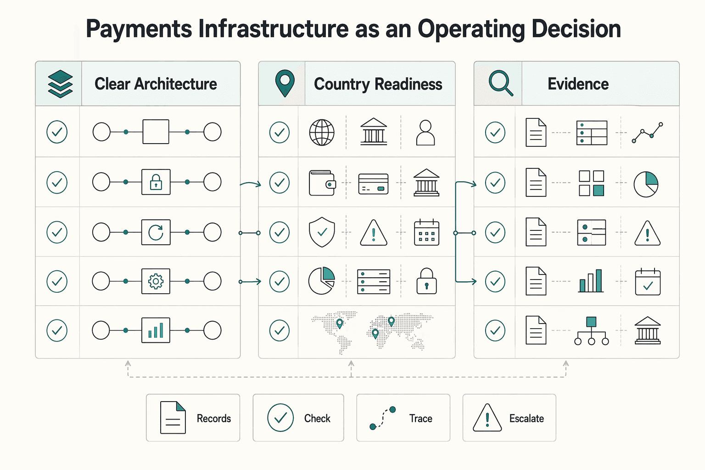
Task: Toggle the check circle beside the wallet icon
Action: pyautogui.click(x=279, y=182)
